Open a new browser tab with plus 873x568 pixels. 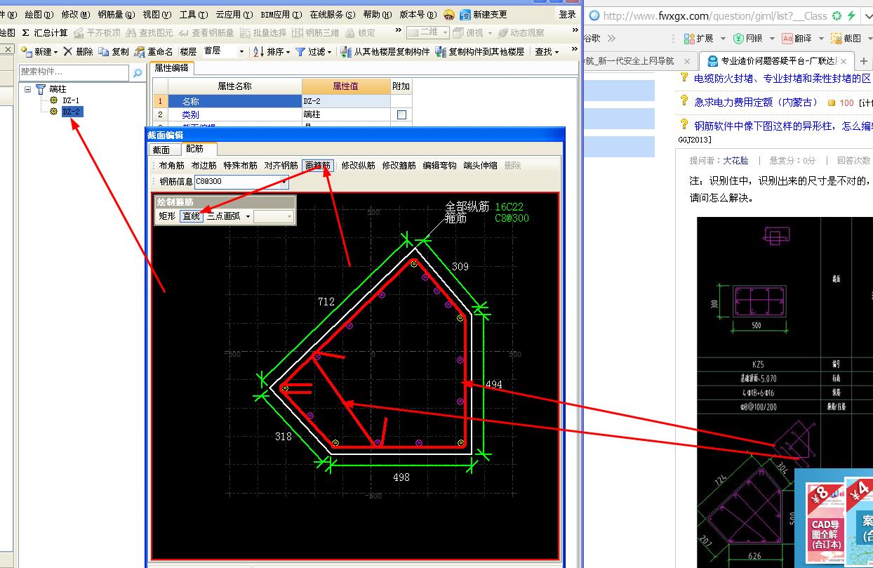(x=864, y=61)
